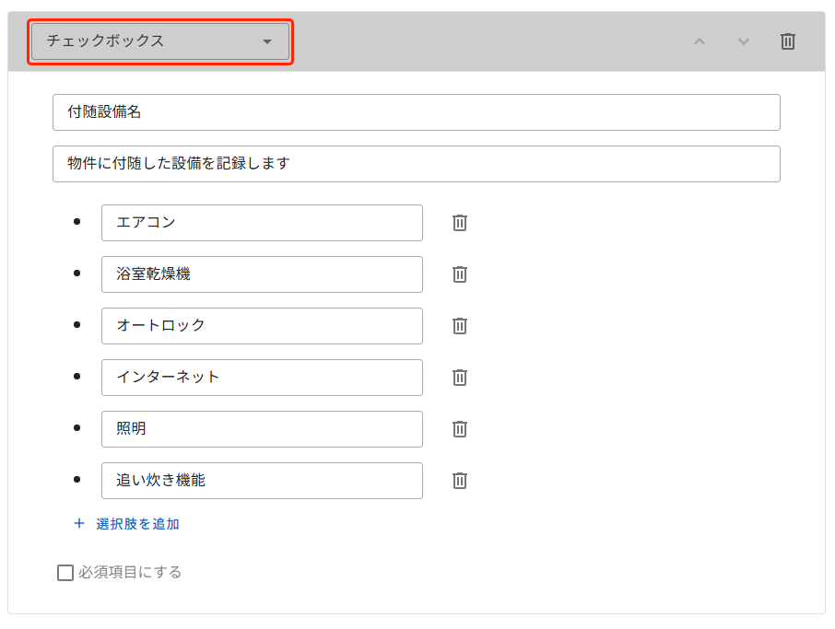The image size is (835, 629).
Task: Click the 付随設備名 title input field
Action: pyautogui.click(x=417, y=112)
